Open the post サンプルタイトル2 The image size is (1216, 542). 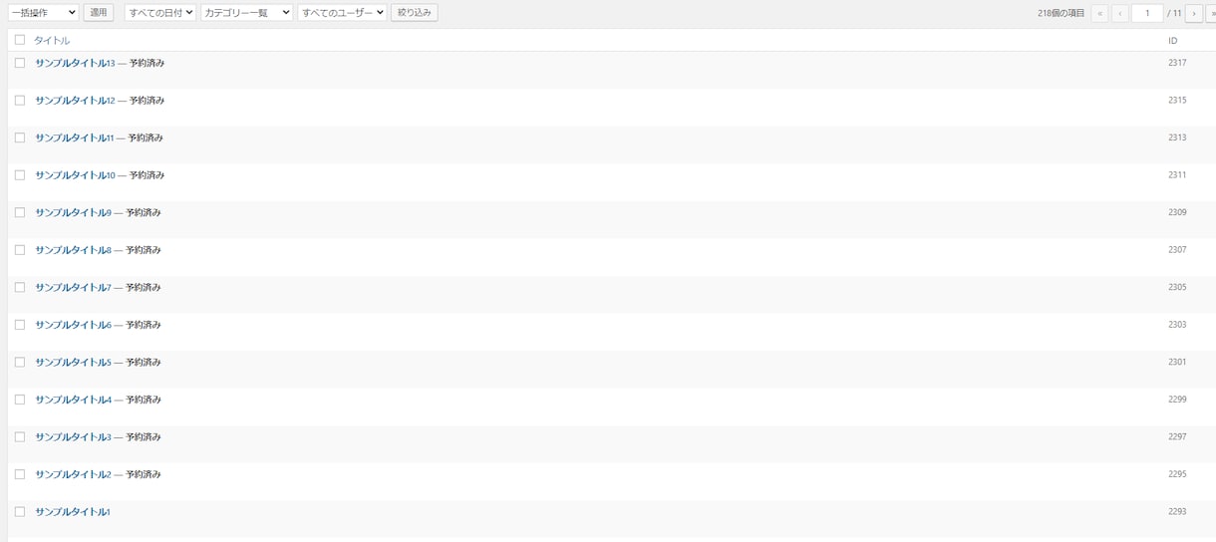[x=73, y=474]
